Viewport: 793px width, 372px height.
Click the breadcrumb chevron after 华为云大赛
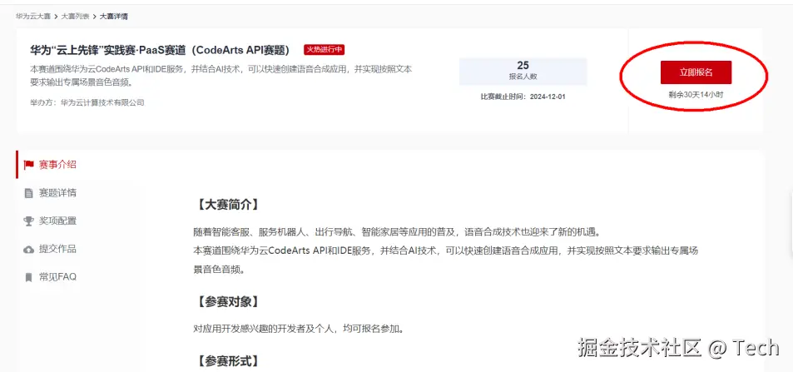point(56,17)
